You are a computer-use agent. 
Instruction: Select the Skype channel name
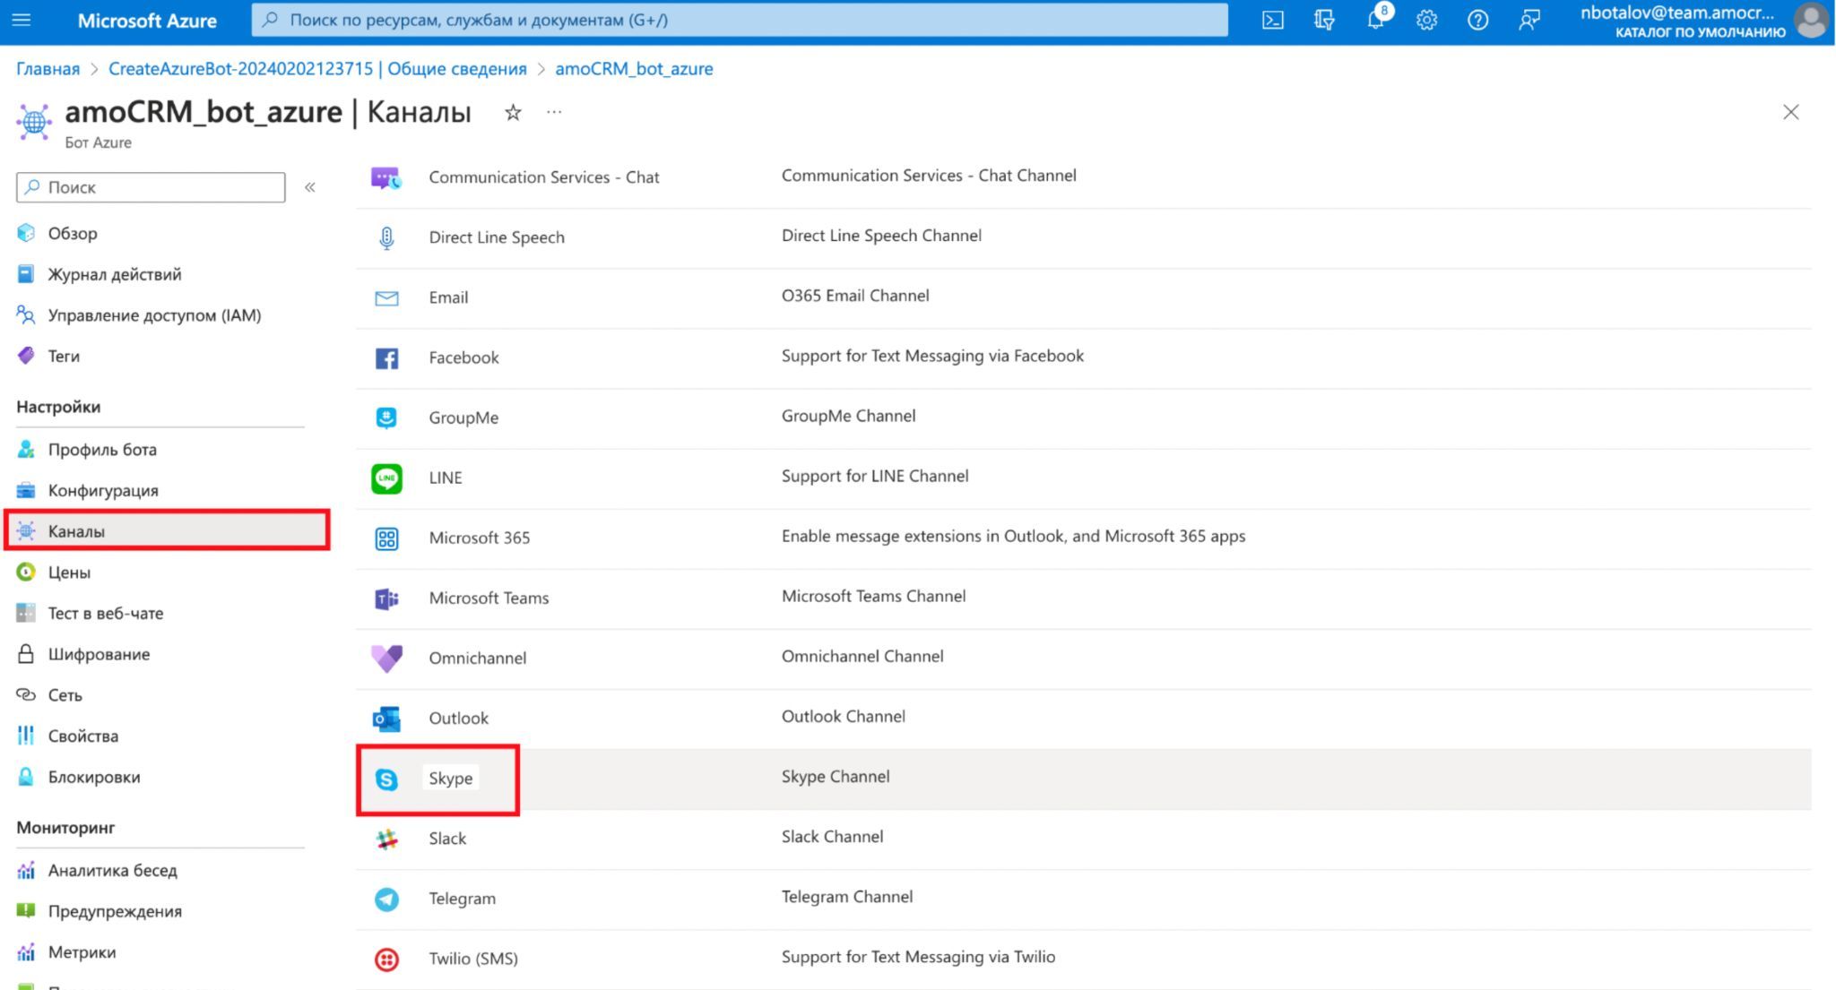coord(450,779)
